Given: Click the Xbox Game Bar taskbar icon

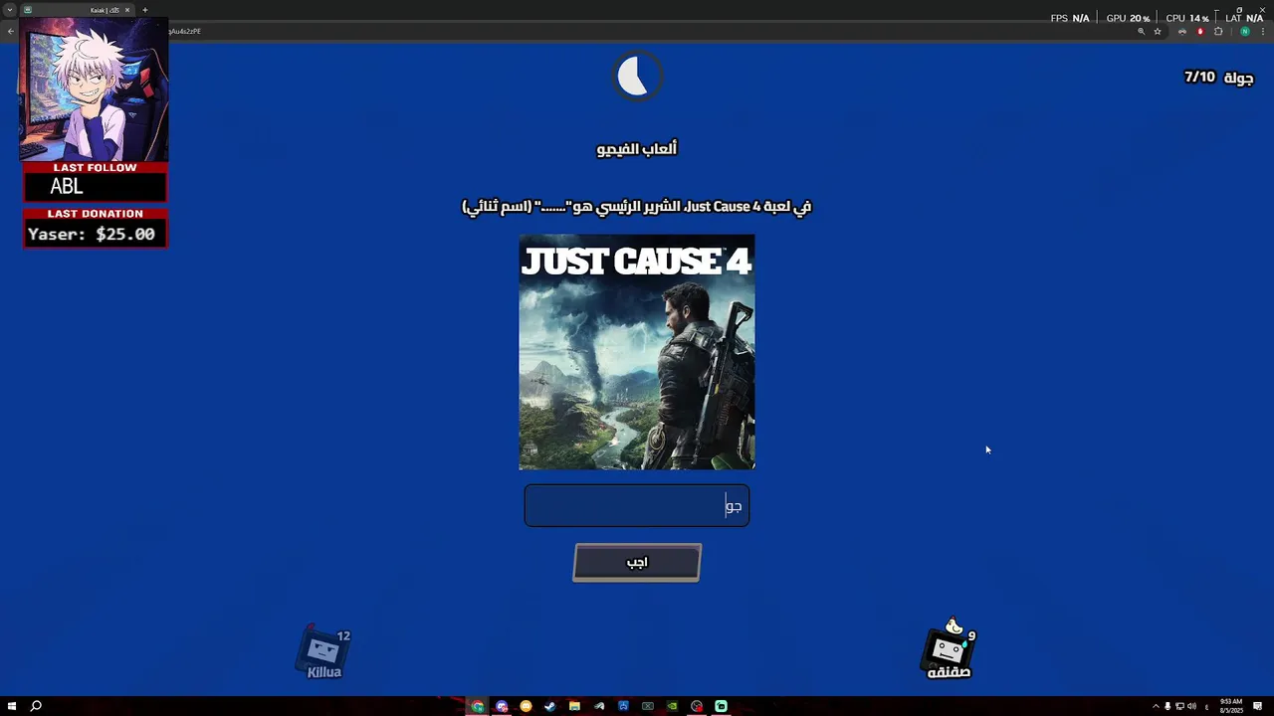Looking at the screenshot, I should [x=648, y=706].
